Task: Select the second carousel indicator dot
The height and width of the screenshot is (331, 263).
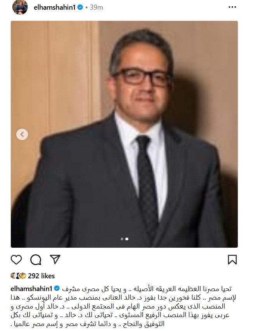Action: point(127,239)
